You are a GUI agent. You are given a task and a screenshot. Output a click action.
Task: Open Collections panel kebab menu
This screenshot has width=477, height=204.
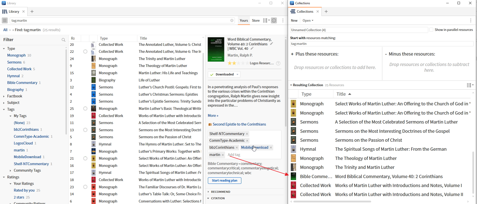(x=470, y=20)
